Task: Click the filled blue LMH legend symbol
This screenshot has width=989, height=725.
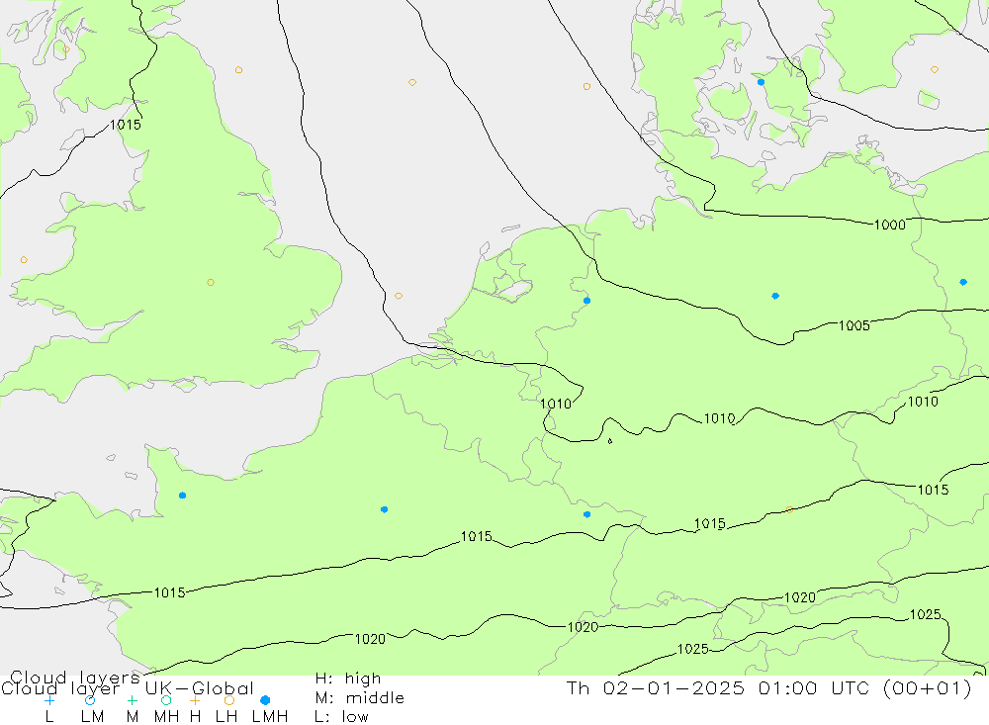Action: 265,700
